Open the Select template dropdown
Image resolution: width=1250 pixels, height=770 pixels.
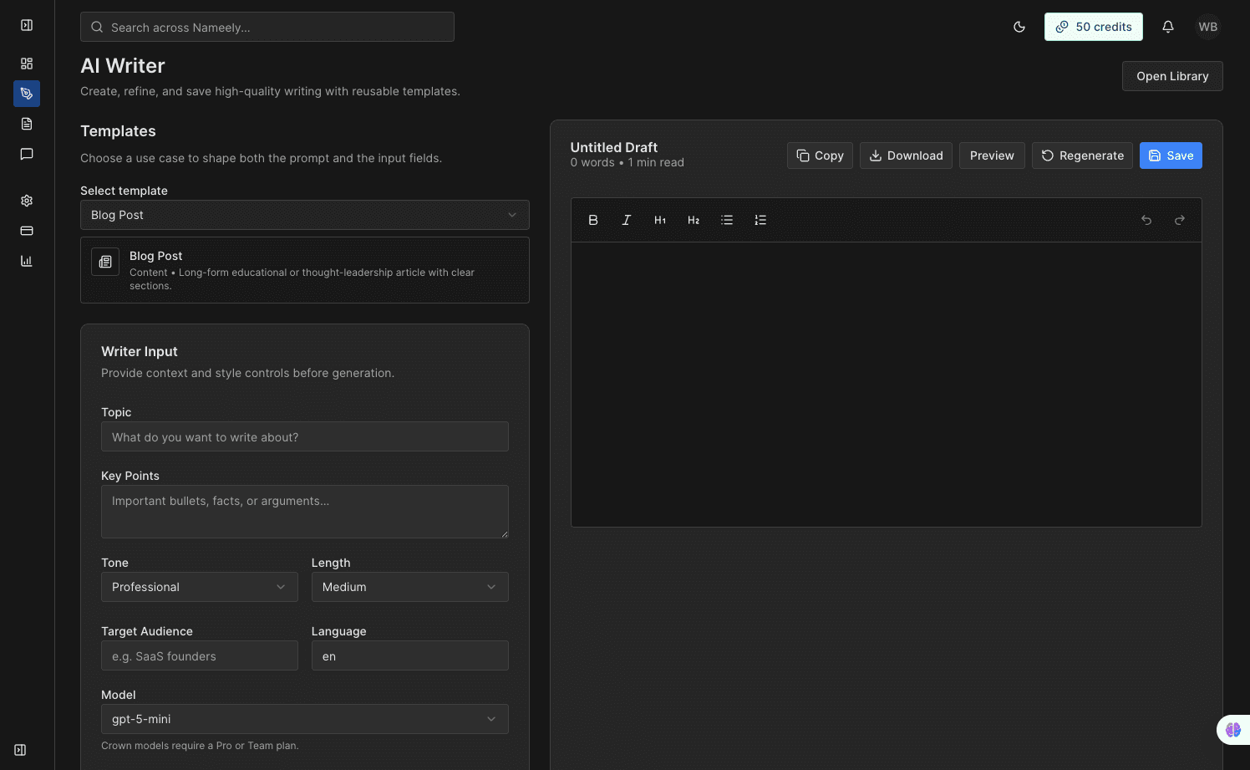tap(304, 215)
